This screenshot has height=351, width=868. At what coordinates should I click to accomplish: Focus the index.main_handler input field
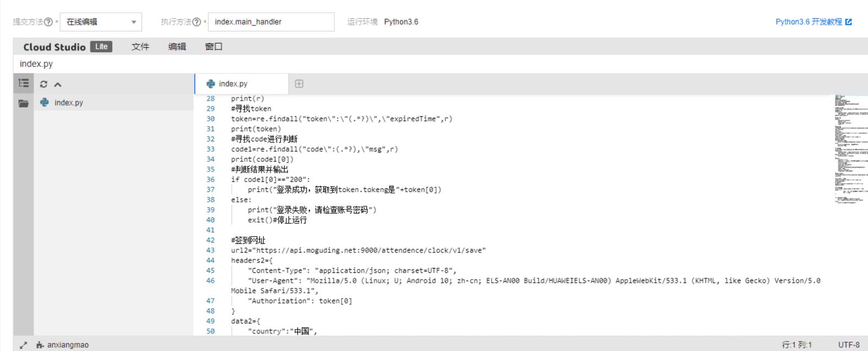[x=271, y=22]
